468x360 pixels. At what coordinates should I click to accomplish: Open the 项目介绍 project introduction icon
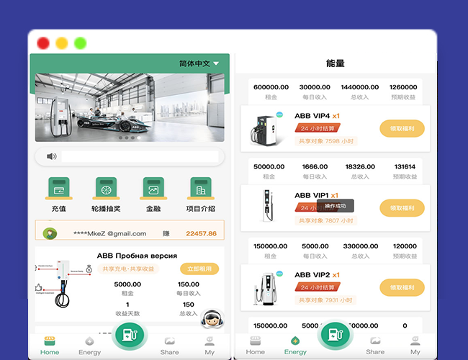tap(199, 189)
